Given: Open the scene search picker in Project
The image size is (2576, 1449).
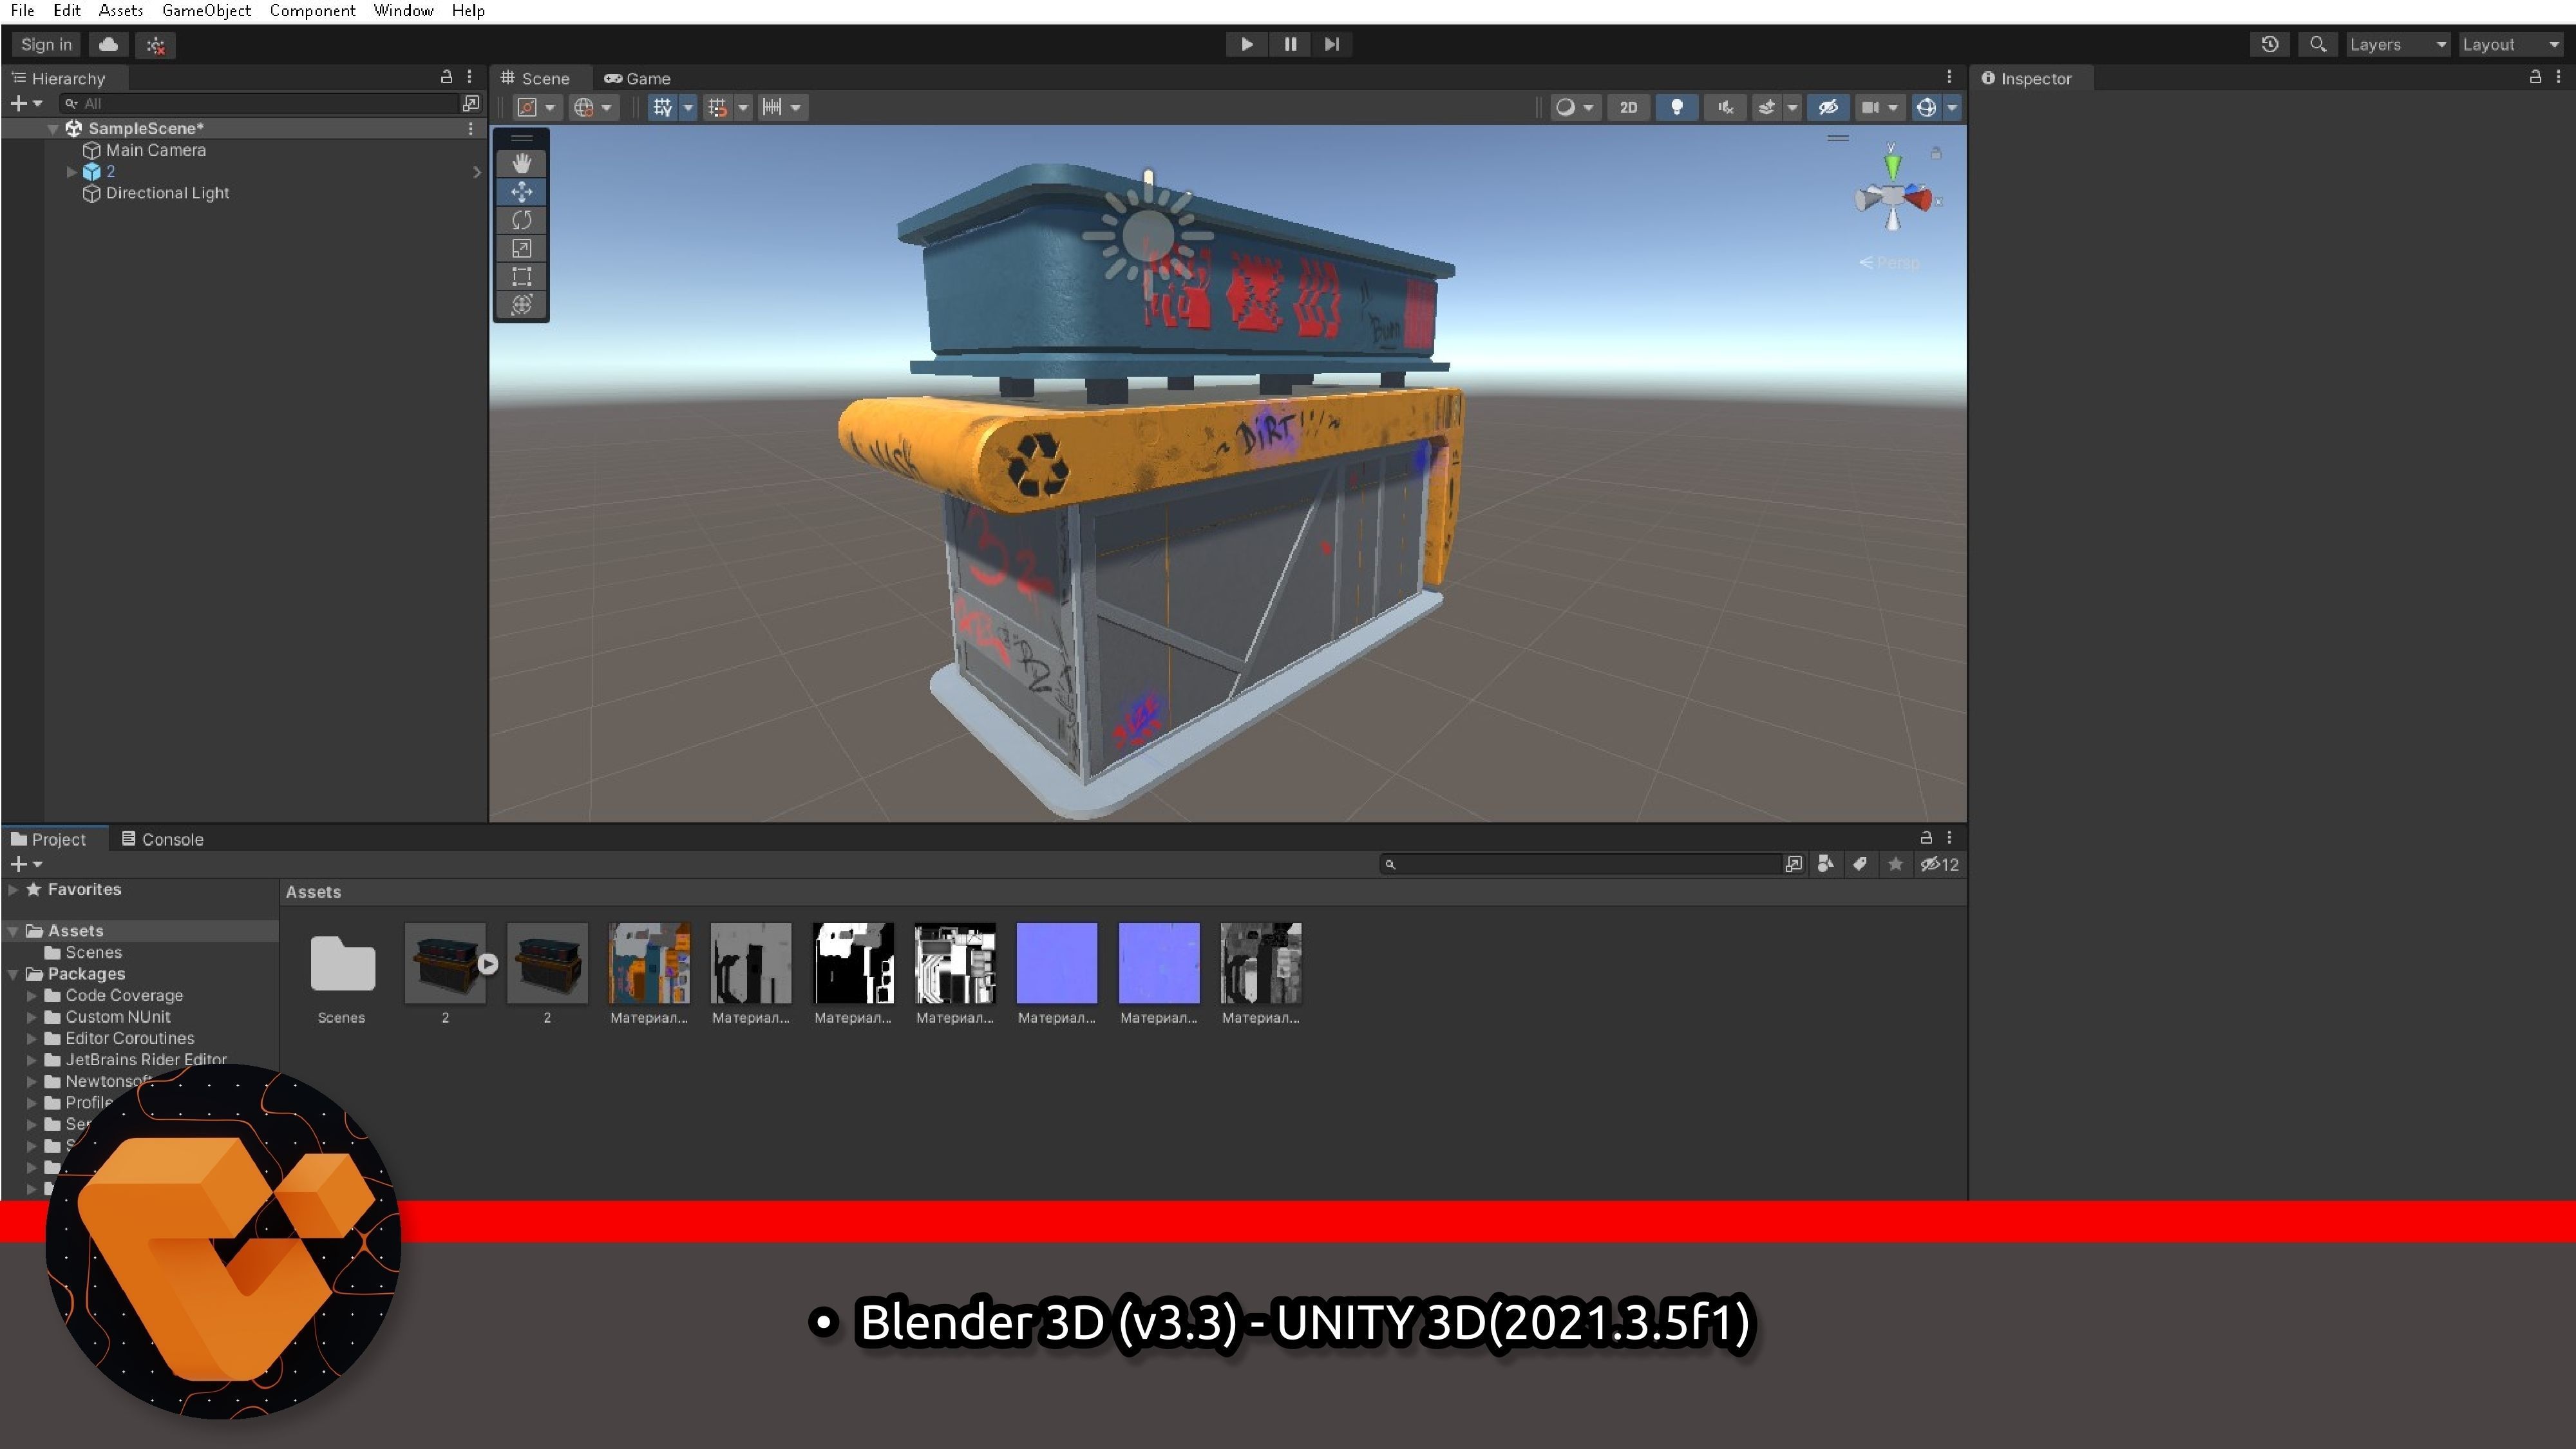Looking at the screenshot, I should coord(1793,864).
